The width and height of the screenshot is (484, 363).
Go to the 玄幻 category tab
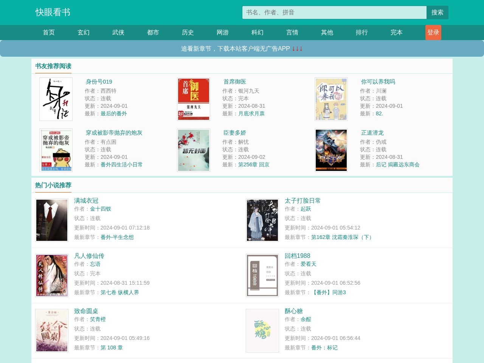point(84,33)
